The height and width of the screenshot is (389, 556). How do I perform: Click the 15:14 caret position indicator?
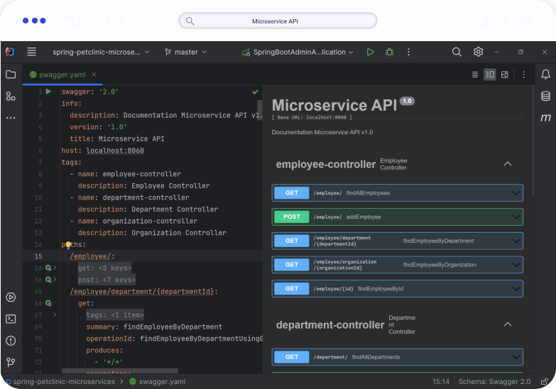click(x=440, y=382)
